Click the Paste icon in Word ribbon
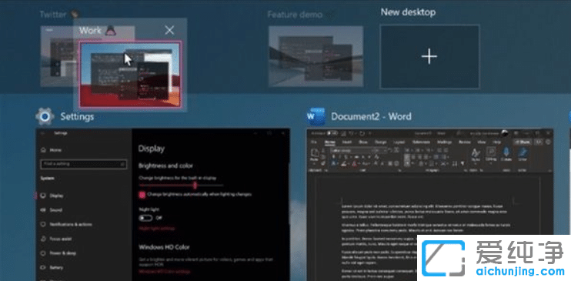The height and width of the screenshot is (281, 571). (314, 154)
